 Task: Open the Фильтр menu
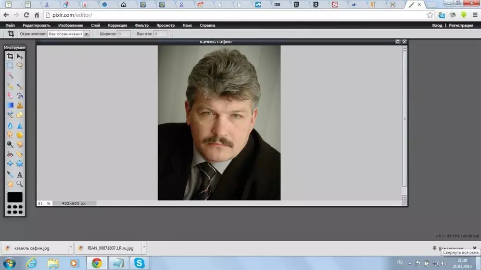point(142,25)
